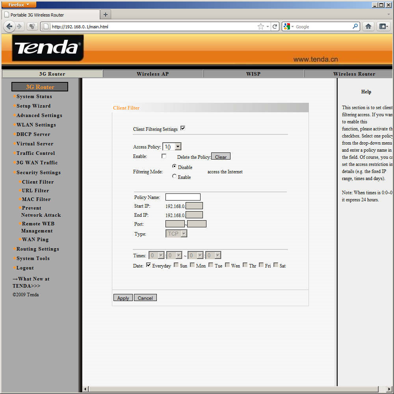
Task: Open Prevent Network Attack page
Action: (x=41, y=211)
